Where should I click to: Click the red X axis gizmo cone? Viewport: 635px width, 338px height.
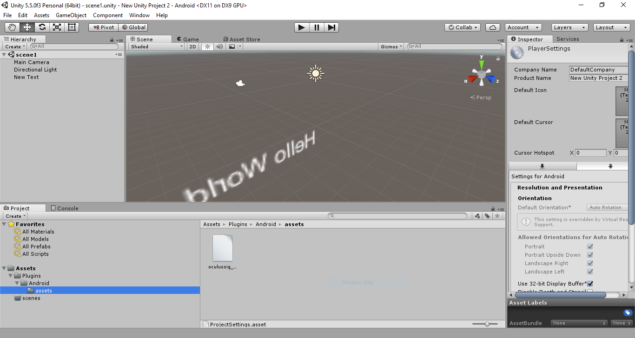tap(472, 79)
